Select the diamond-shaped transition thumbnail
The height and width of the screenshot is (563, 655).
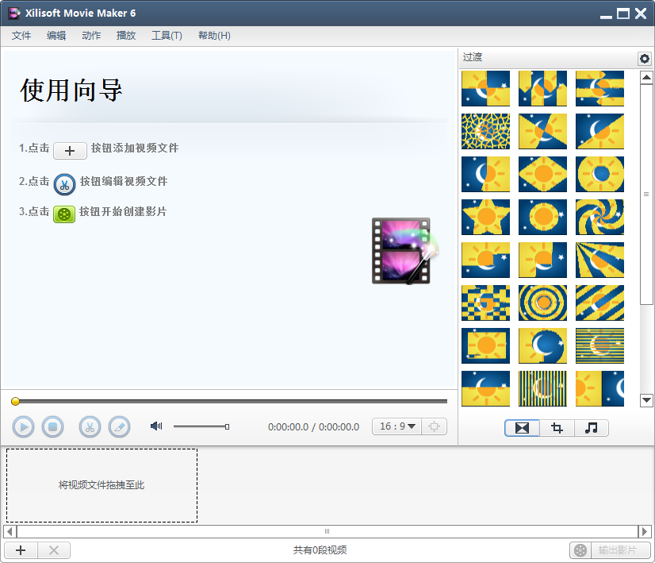coord(542,175)
